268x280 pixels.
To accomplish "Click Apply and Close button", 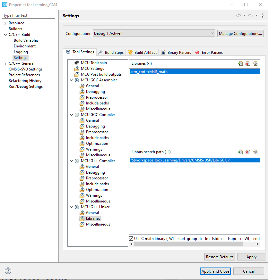I will 215,271.
